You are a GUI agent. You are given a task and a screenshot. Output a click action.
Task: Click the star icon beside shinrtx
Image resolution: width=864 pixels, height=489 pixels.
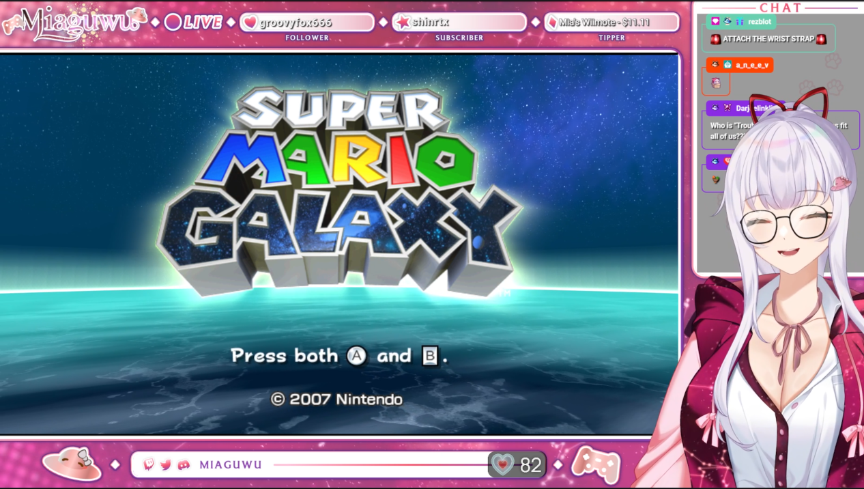pyautogui.click(x=403, y=22)
